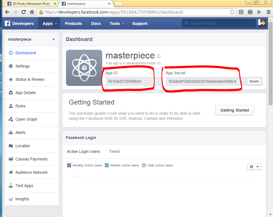Click the development mode help [?] icon
Image resolution: width=273 pixels, height=217 pixels.
[x=159, y=63]
